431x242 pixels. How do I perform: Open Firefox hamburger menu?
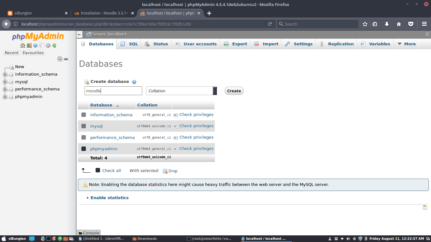pyautogui.click(x=424, y=24)
